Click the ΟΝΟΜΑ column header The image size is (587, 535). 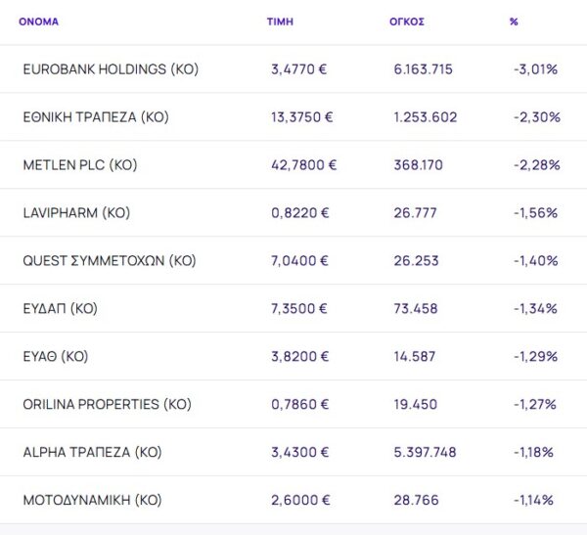39,21
